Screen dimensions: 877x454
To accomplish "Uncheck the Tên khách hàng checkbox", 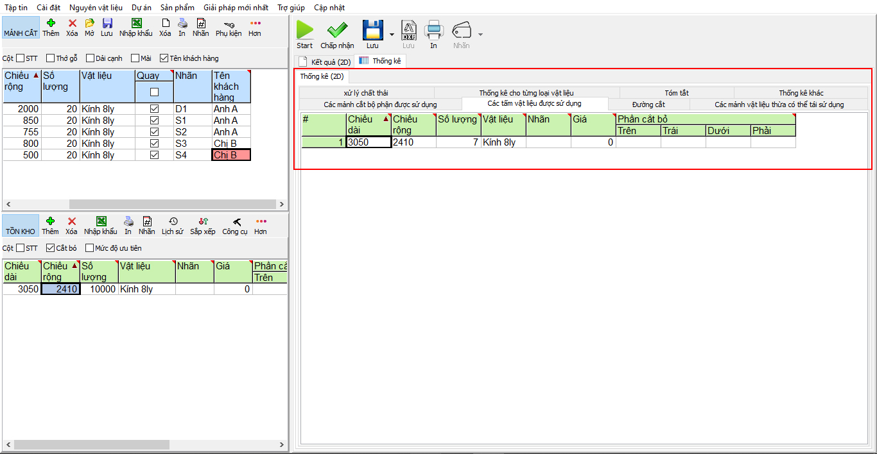I will pos(164,58).
